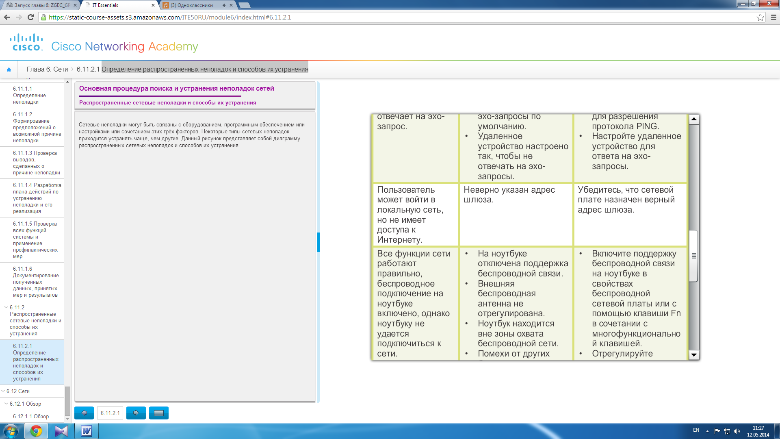Mute the audio on the Одноклассники tab

[224, 5]
